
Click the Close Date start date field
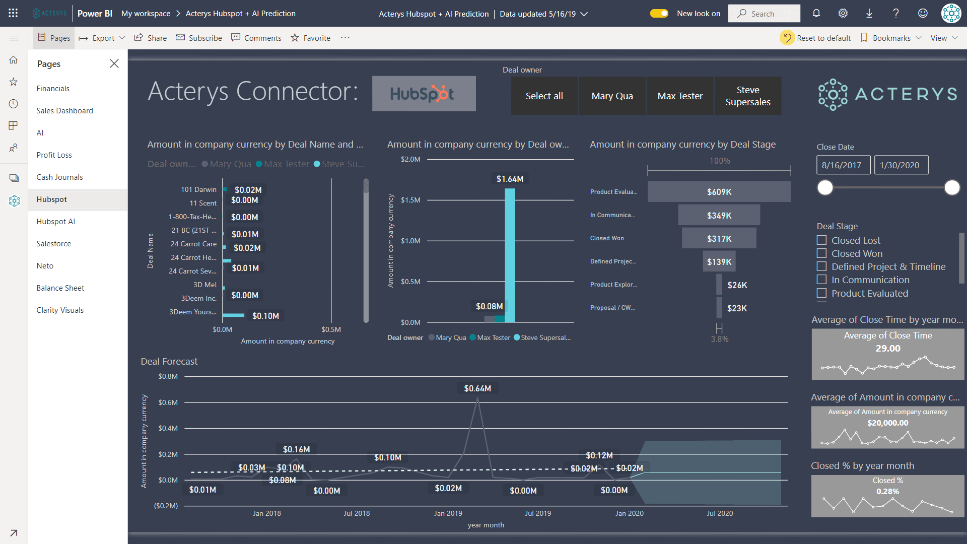point(843,165)
